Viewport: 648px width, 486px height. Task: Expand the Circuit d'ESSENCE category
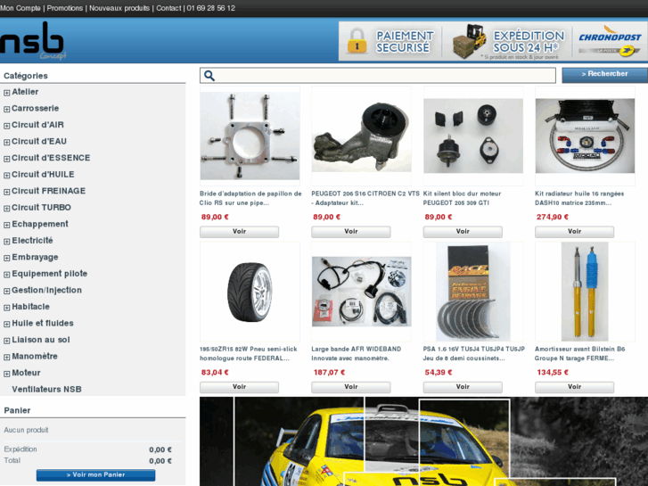[x=6, y=159]
